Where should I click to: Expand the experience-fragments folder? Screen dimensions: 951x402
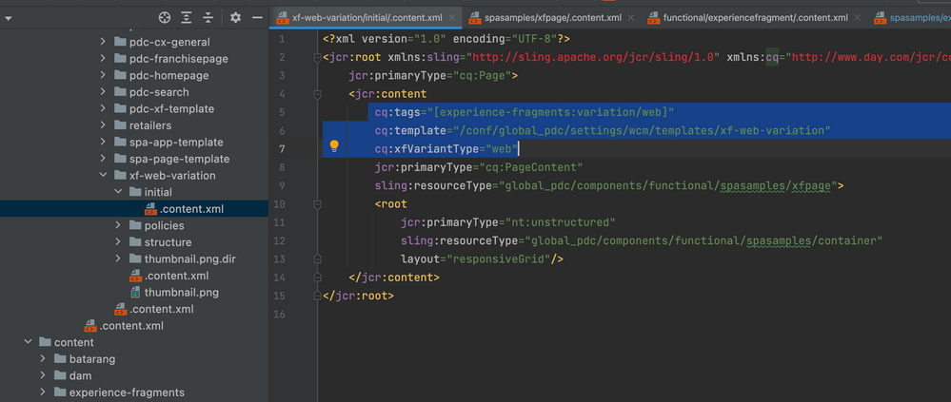pyautogui.click(x=43, y=392)
